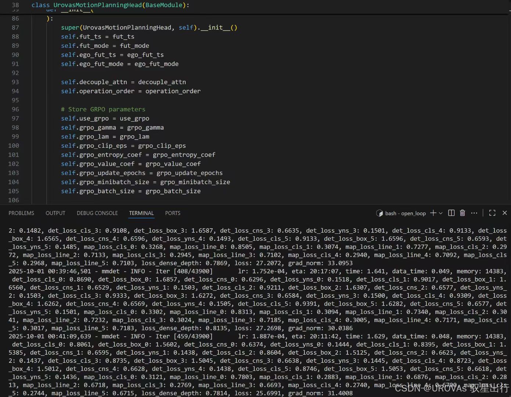Kill terminal using the trash icon

pyautogui.click(x=463, y=213)
